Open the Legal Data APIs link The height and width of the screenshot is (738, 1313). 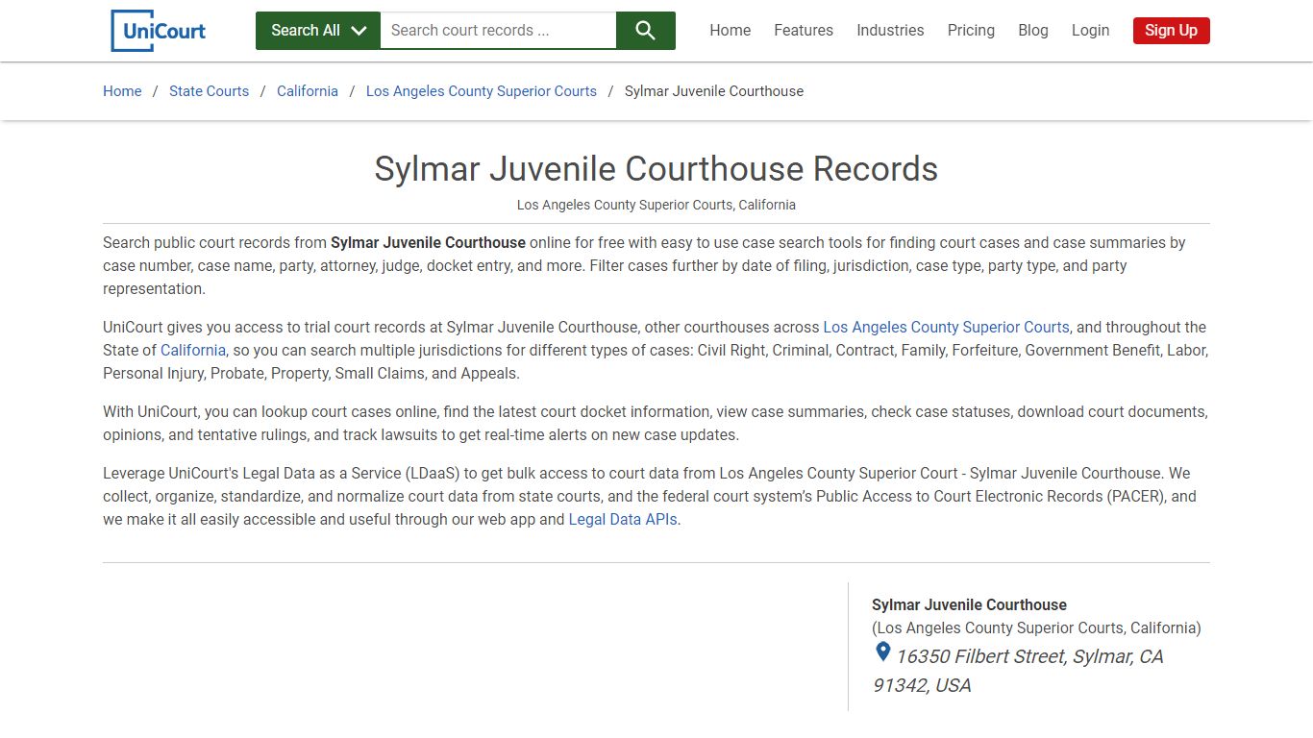[x=623, y=520]
